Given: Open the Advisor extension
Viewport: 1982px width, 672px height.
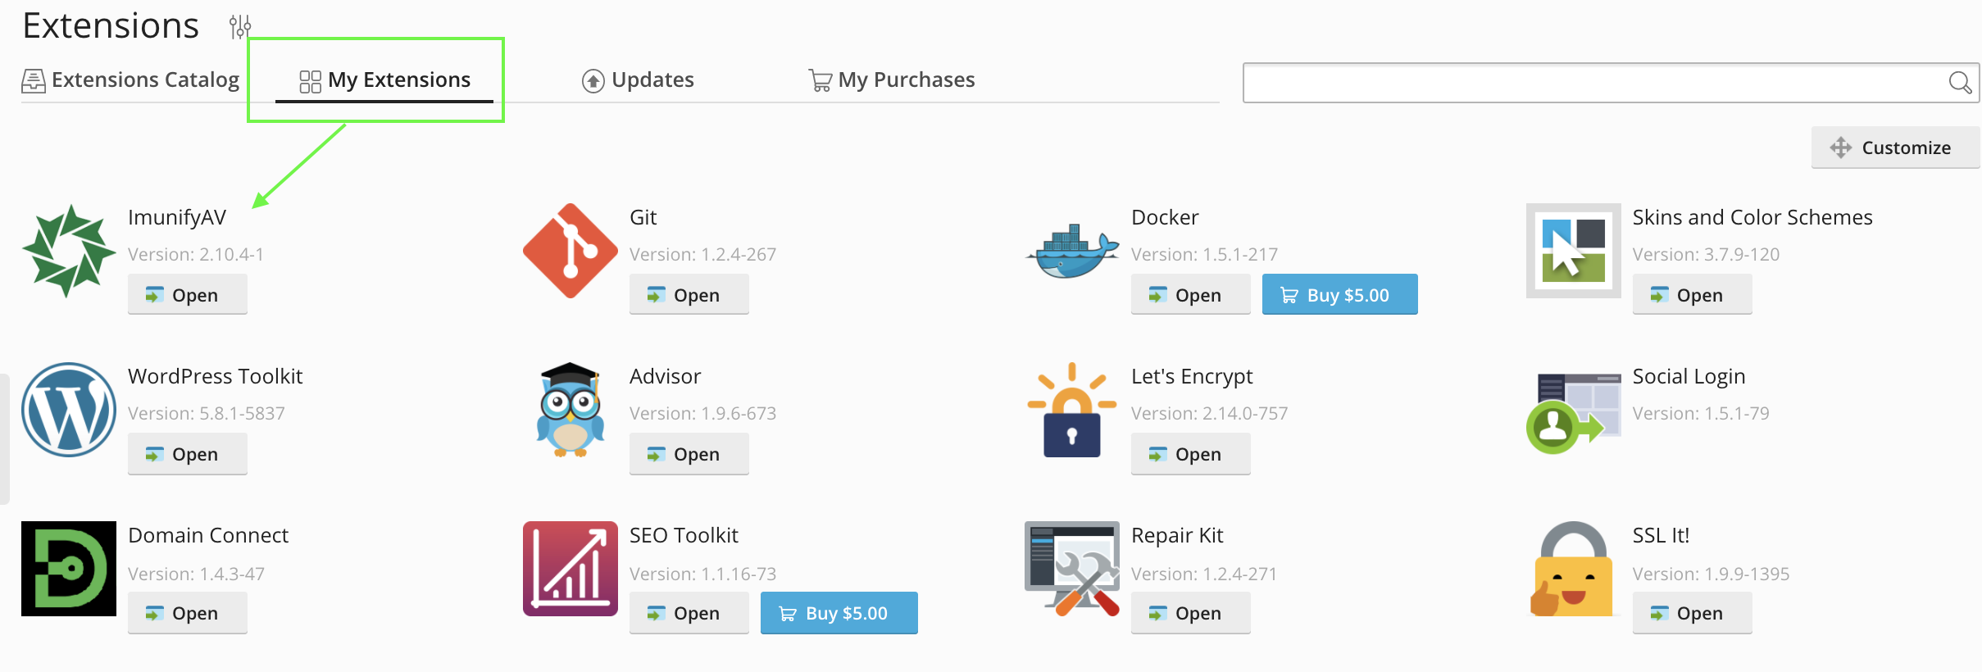Looking at the screenshot, I should (689, 453).
